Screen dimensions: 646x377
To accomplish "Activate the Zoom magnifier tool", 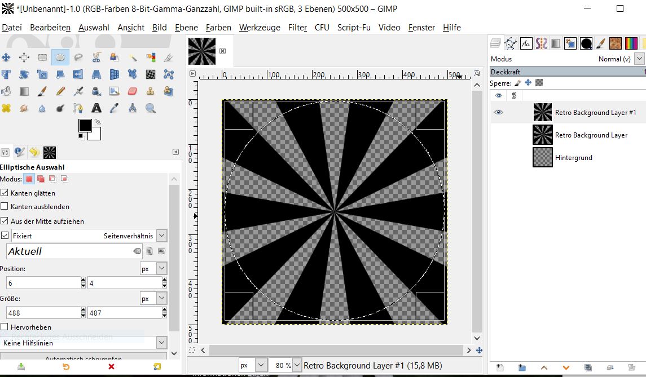I will (151, 108).
